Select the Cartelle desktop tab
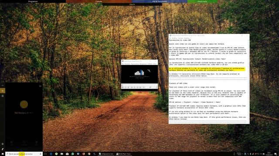 click(x=99, y=1)
